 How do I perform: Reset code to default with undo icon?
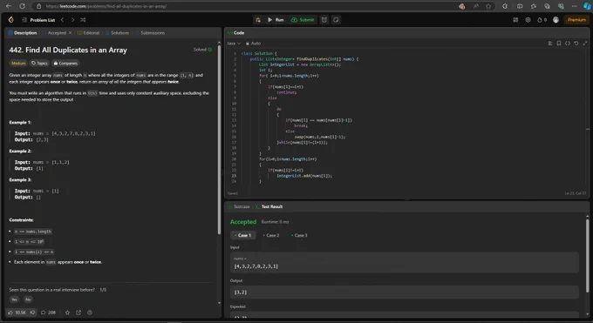(x=576, y=44)
